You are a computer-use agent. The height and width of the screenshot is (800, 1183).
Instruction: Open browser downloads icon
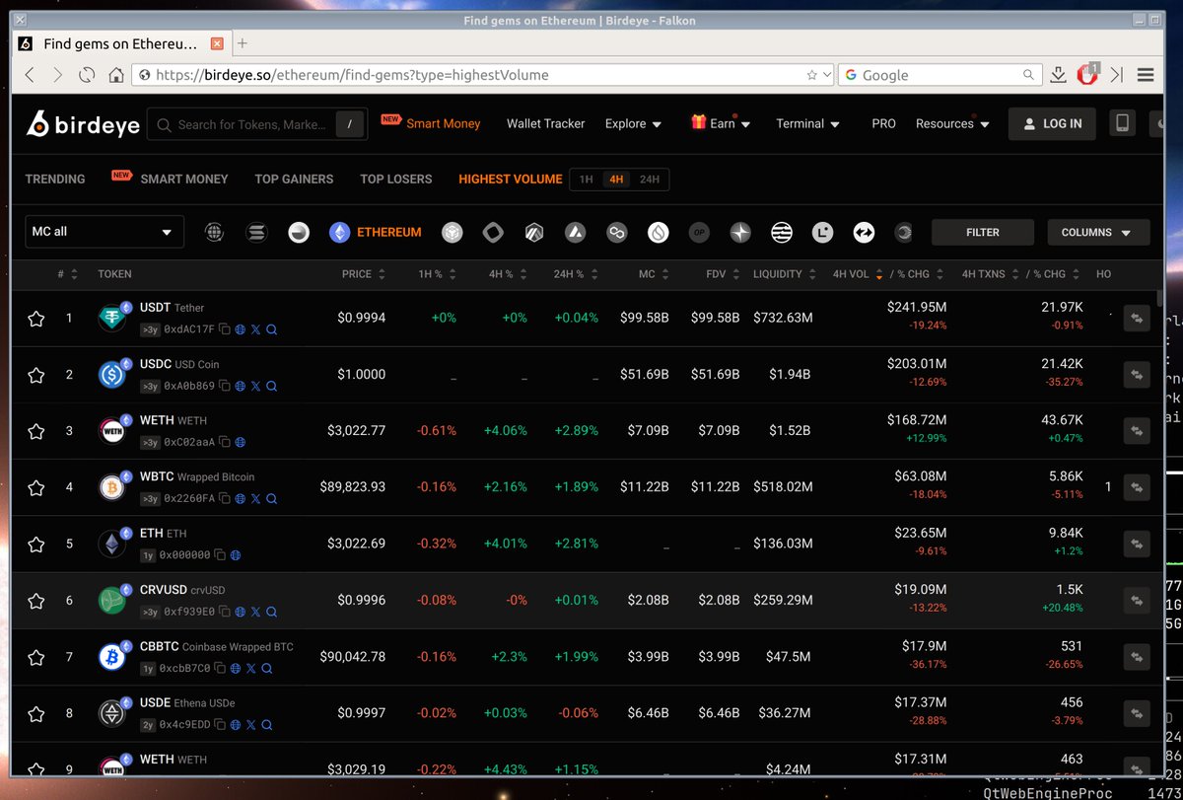(1058, 75)
